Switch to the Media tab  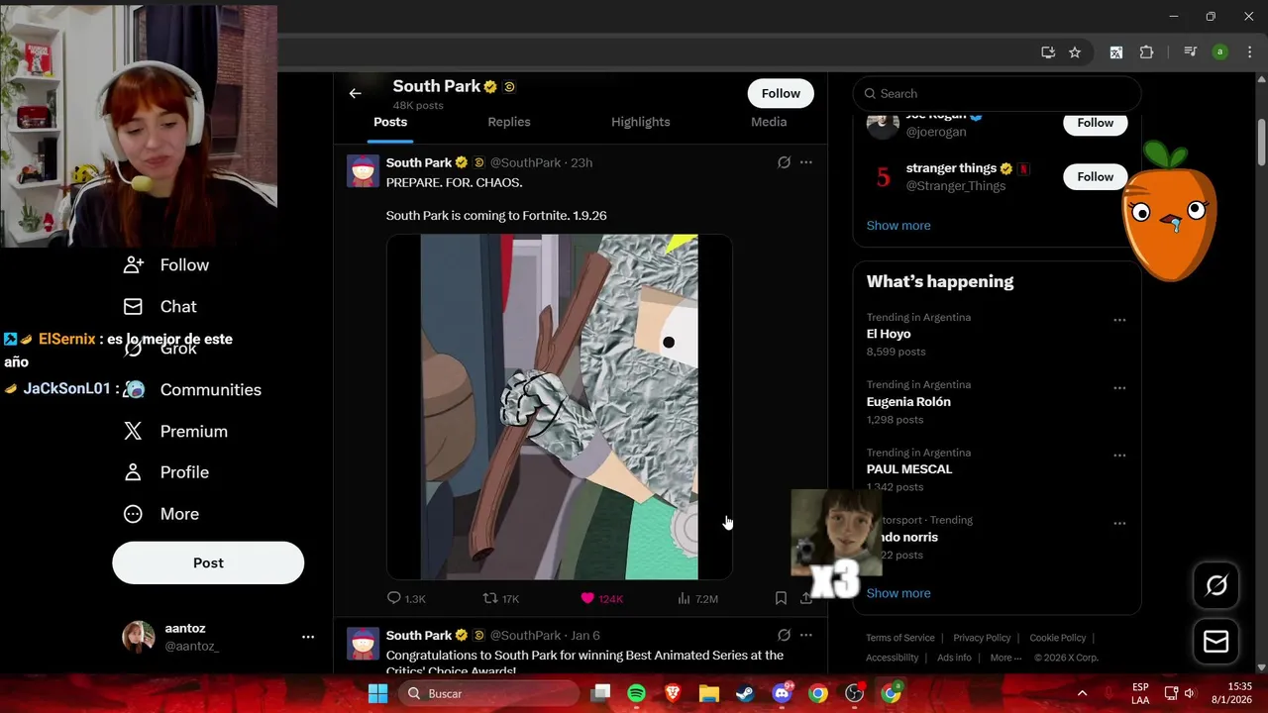[769, 122]
